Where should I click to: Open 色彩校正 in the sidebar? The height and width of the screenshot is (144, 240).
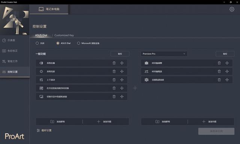pos(15,51)
